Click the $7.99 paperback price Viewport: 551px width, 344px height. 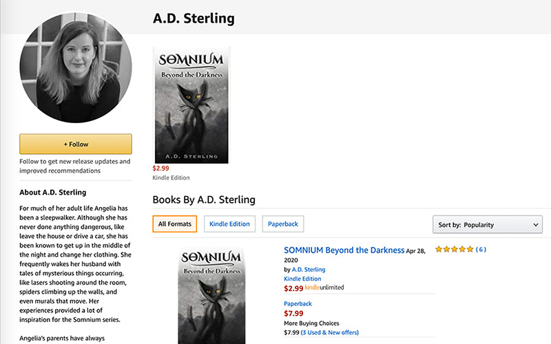(x=293, y=313)
